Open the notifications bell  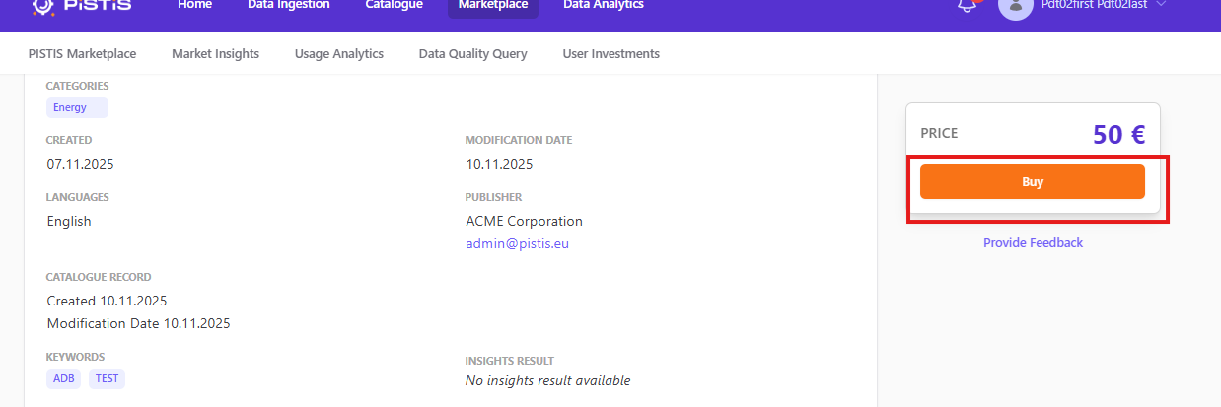click(x=968, y=5)
